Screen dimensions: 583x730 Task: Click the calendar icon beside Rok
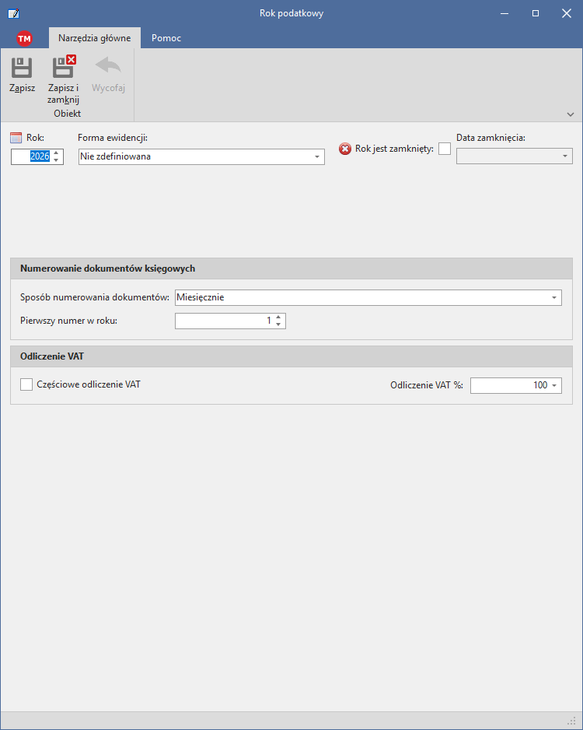[16, 138]
